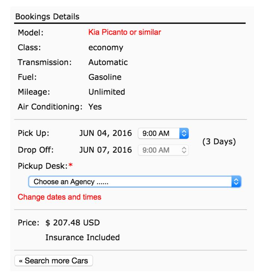
Task: Click the Gasoline fuel value
Action: click(x=105, y=77)
